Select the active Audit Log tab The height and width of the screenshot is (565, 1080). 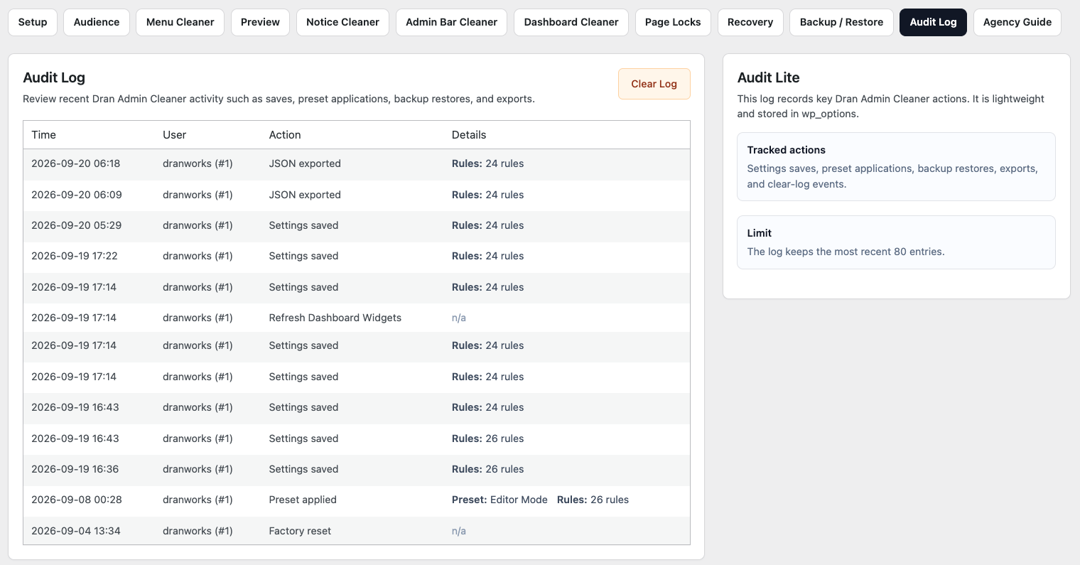click(x=933, y=22)
